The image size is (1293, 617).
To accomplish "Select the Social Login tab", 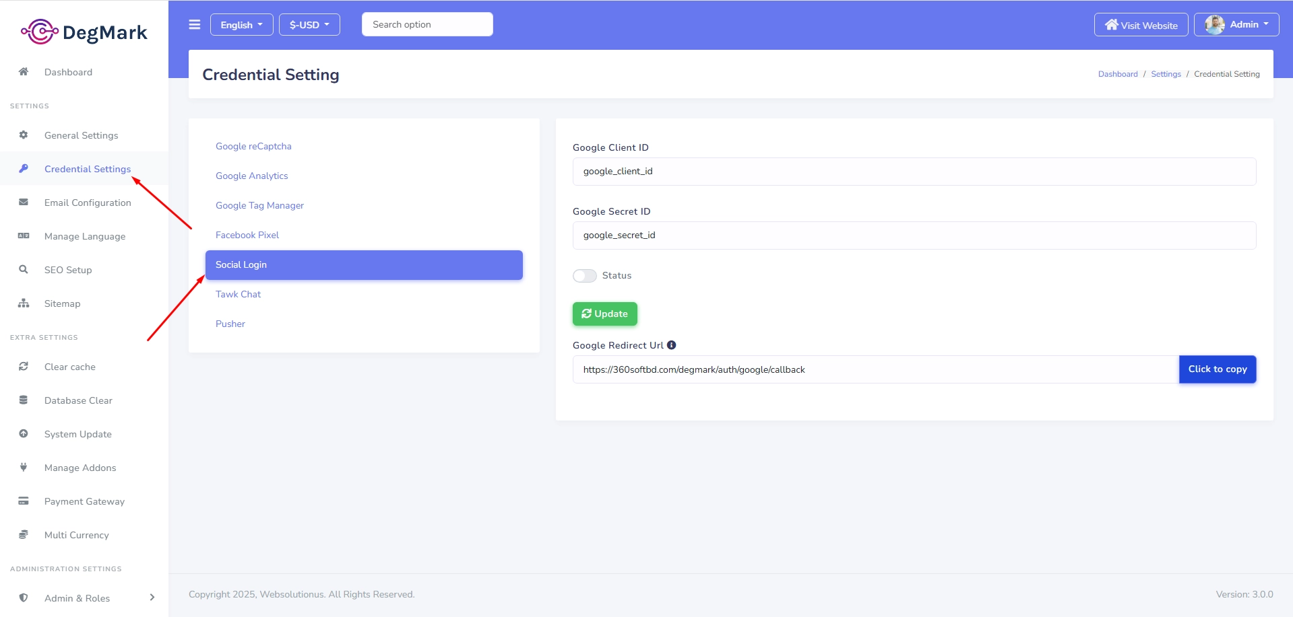I will coord(364,265).
